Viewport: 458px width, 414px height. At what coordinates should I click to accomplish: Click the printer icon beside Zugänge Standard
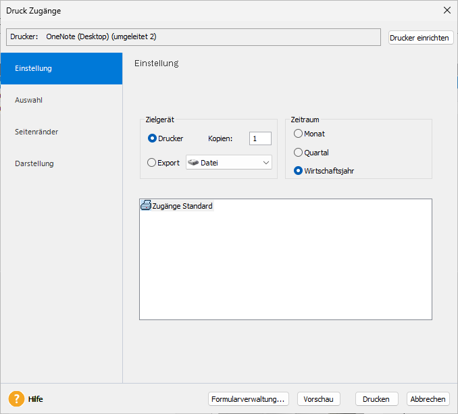[x=145, y=206]
